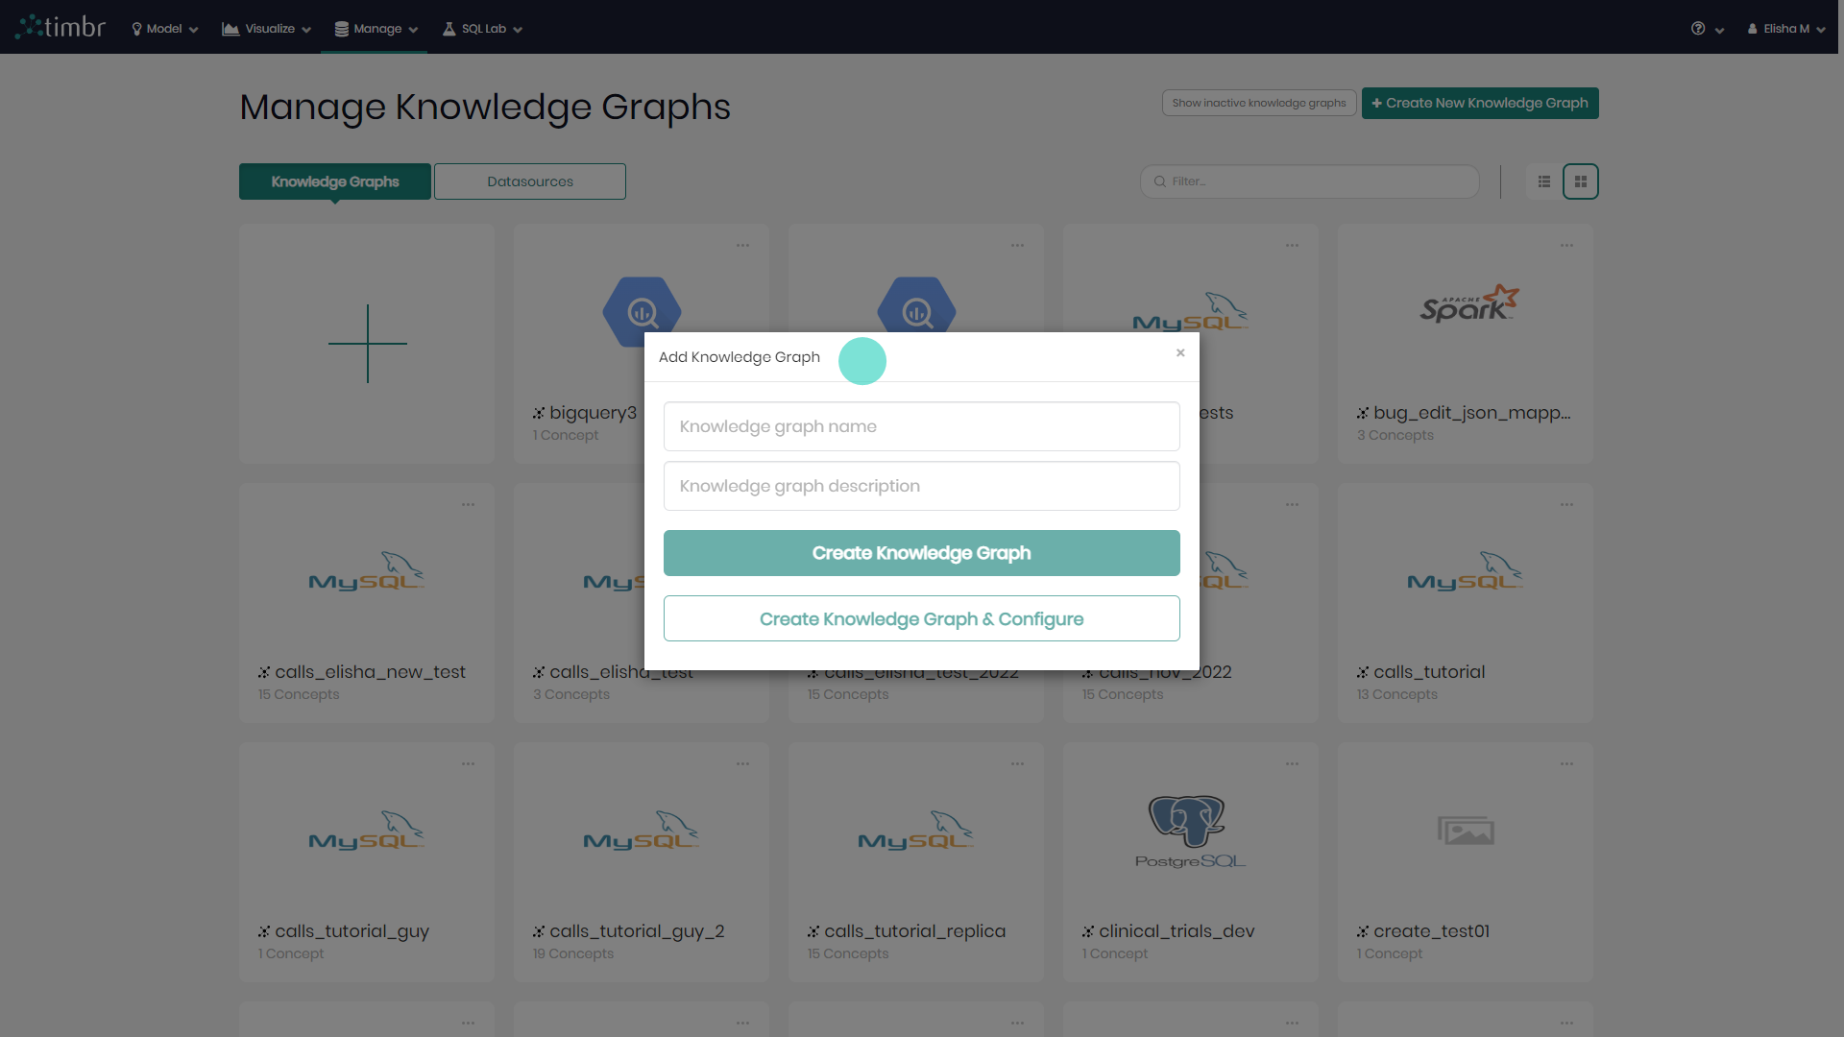Click the plus icon to add graph
1844x1037 pixels.
click(367, 343)
